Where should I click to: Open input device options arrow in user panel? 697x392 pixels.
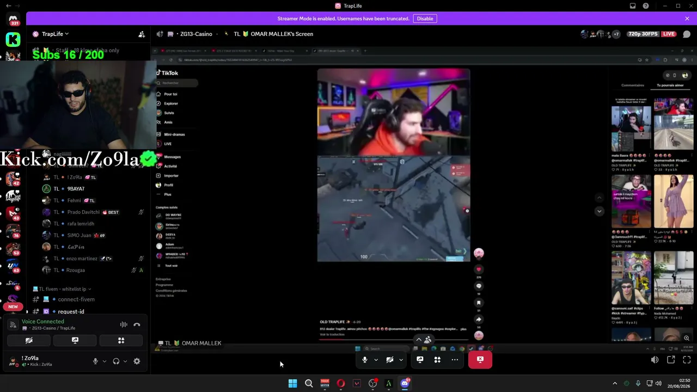pos(104,361)
